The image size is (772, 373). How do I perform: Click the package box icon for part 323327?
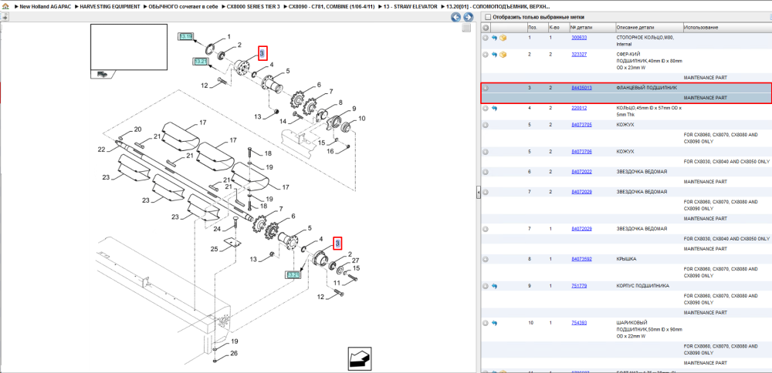(x=503, y=54)
